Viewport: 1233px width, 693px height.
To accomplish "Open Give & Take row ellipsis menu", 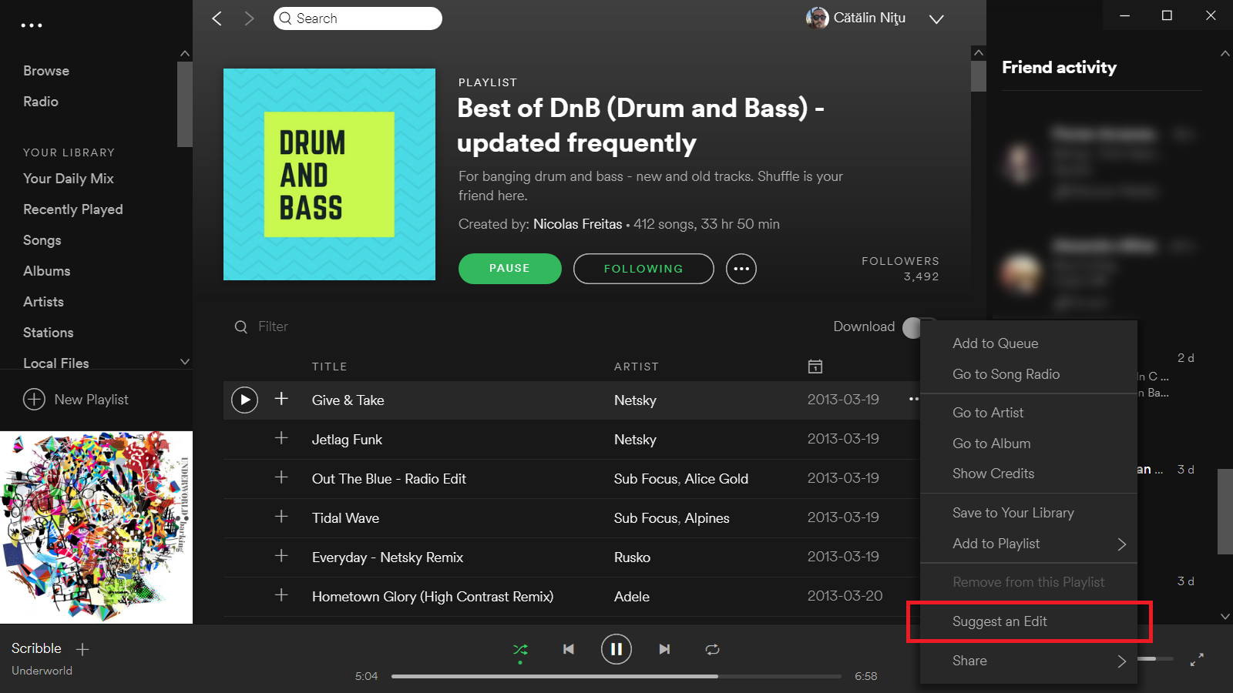I will (x=913, y=399).
